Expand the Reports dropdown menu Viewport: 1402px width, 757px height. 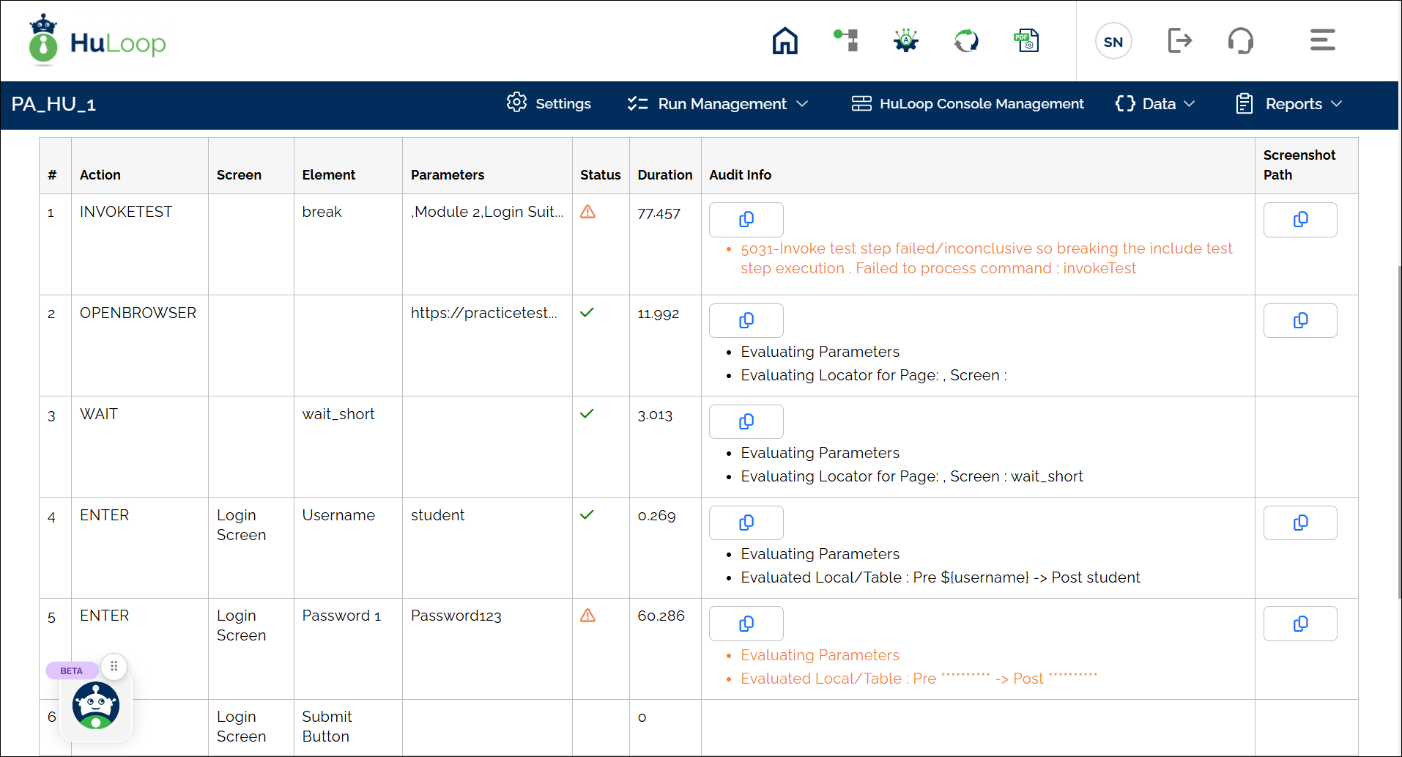coord(1289,104)
